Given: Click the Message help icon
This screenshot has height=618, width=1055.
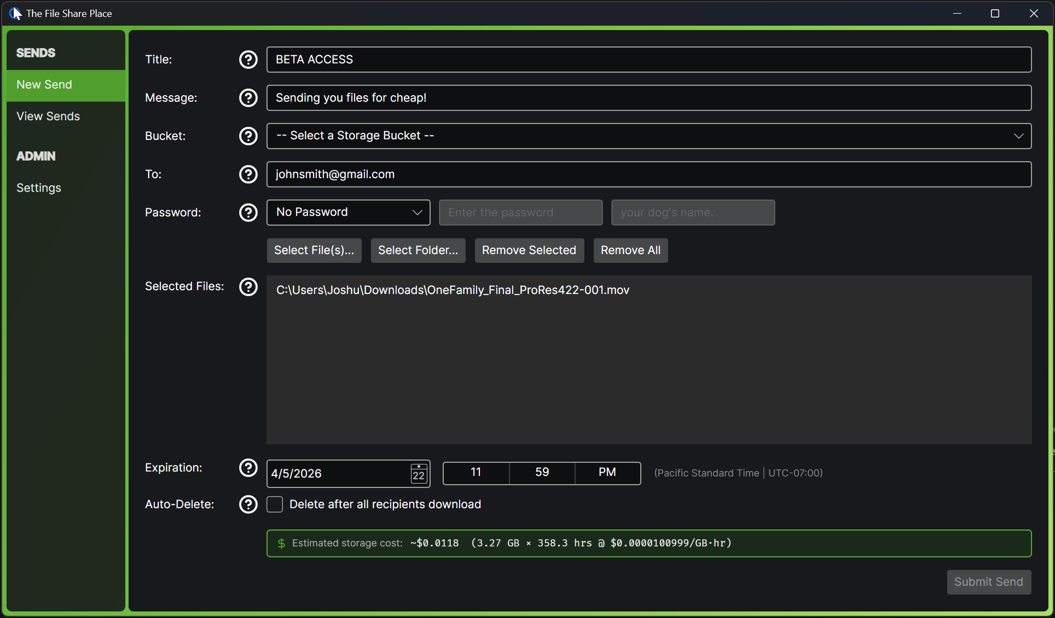Looking at the screenshot, I should click(248, 98).
